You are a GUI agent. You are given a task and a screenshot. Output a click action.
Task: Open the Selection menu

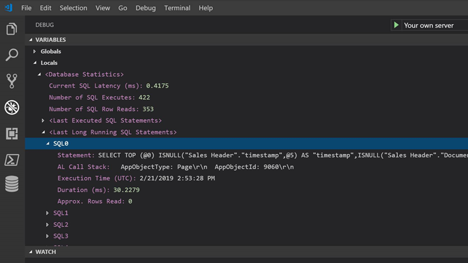click(x=73, y=8)
